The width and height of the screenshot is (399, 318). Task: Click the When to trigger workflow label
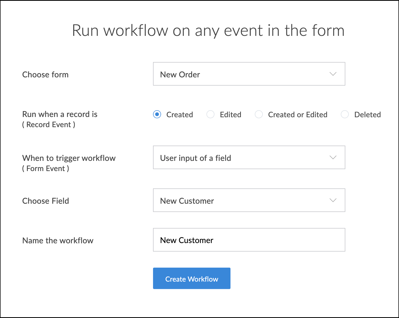[69, 158]
